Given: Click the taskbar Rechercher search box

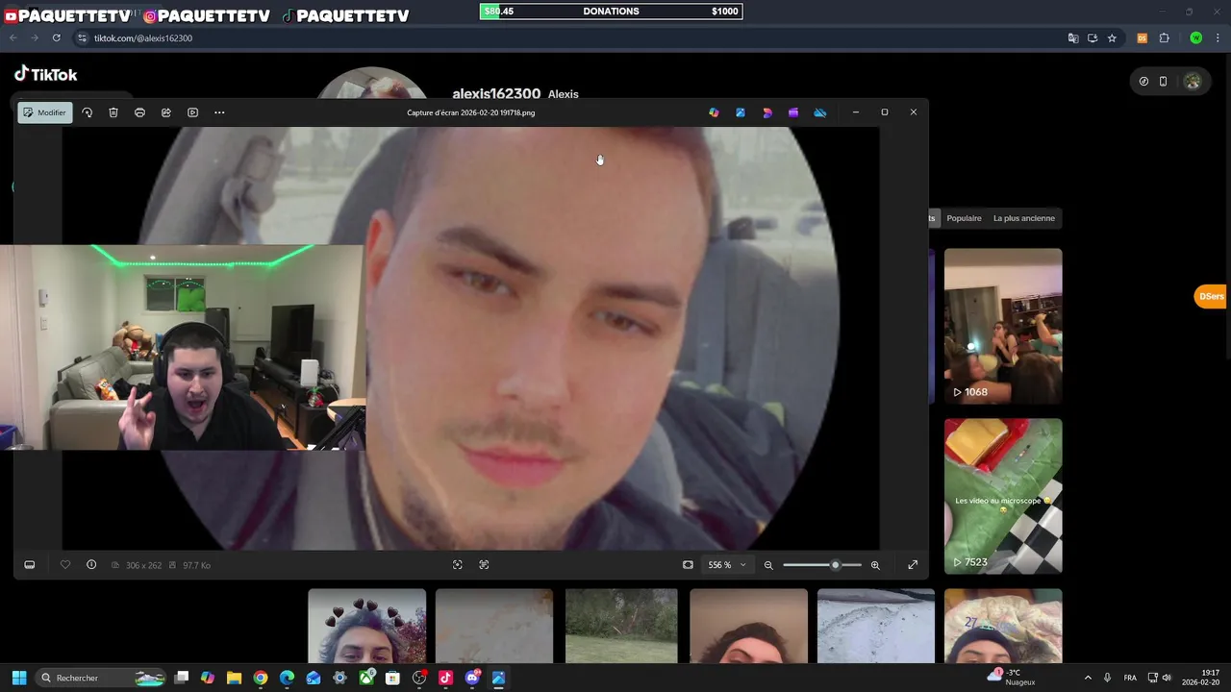Looking at the screenshot, I should [101, 678].
